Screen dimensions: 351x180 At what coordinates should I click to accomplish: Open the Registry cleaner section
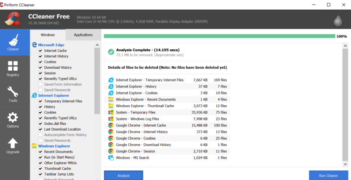(13, 68)
